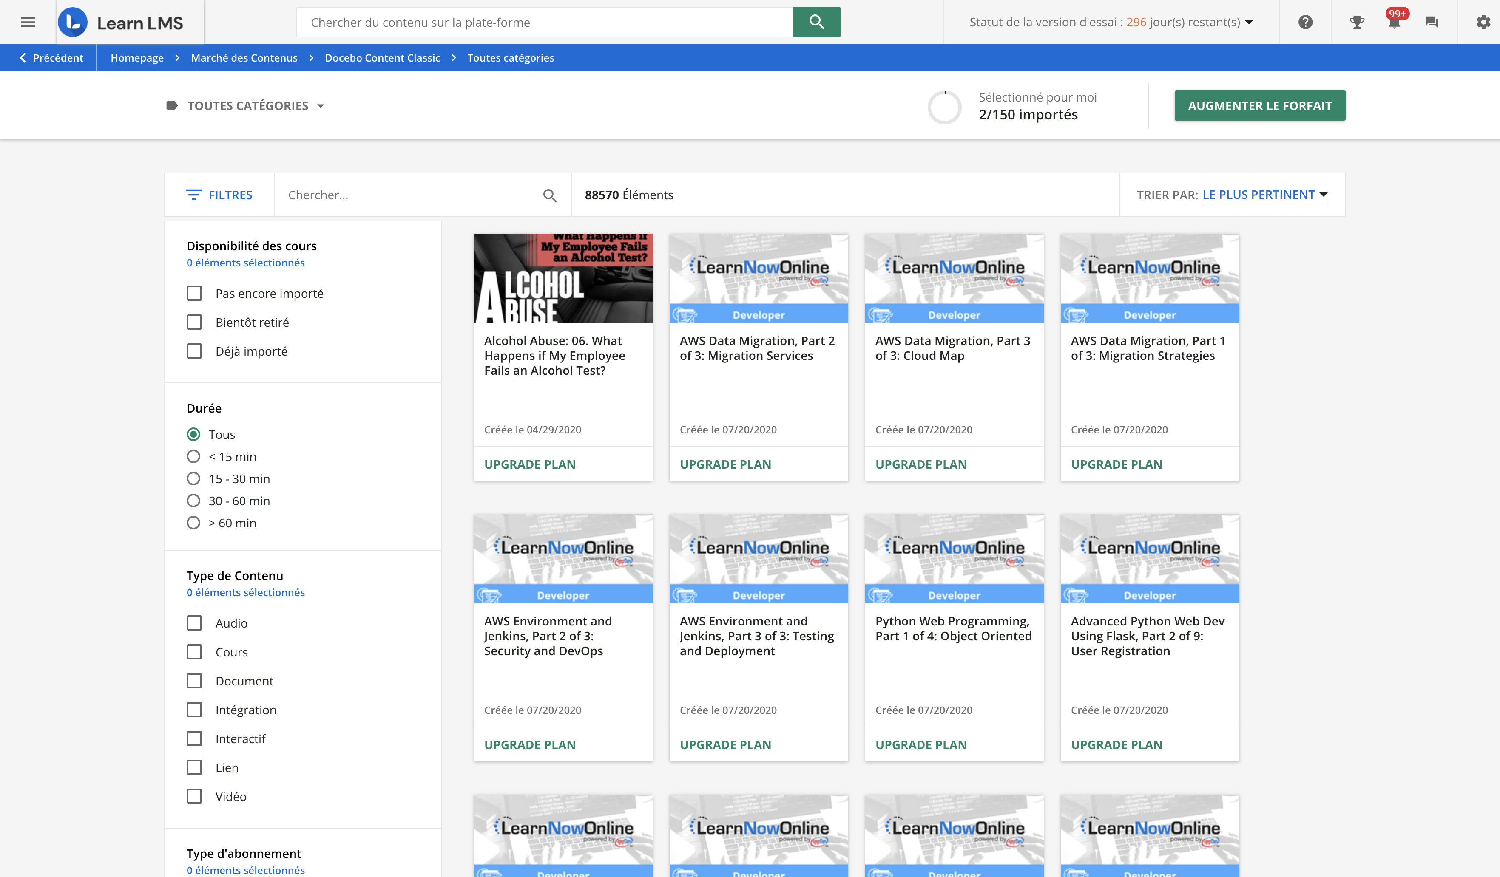Open AWS Data Migration Part 1 Migration Strategies title
This screenshot has height=877, width=1500.
pos(1148,348)
